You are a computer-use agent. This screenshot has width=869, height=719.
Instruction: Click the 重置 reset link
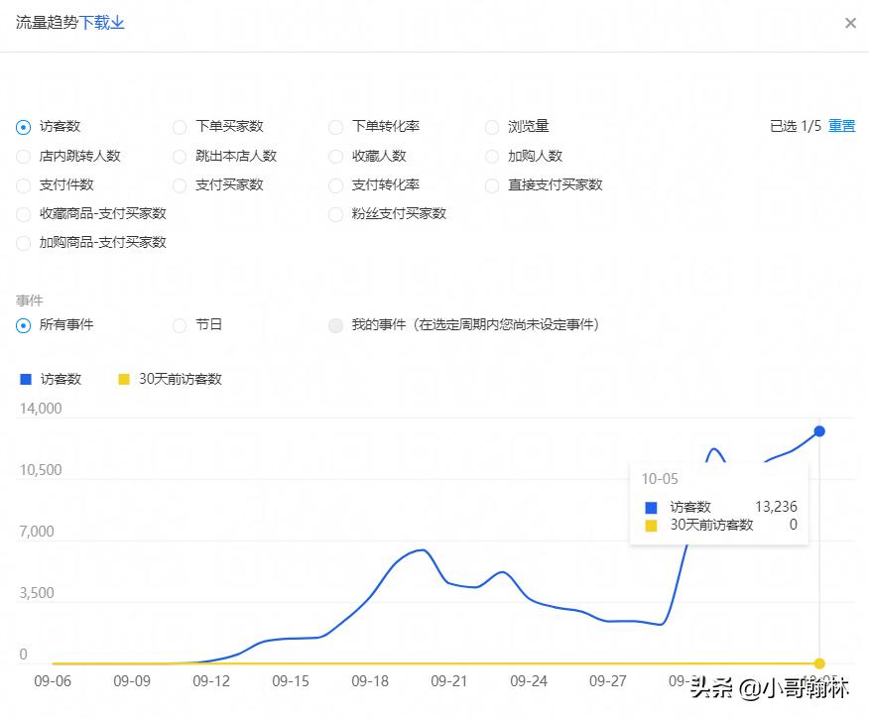tap(844, 127)
